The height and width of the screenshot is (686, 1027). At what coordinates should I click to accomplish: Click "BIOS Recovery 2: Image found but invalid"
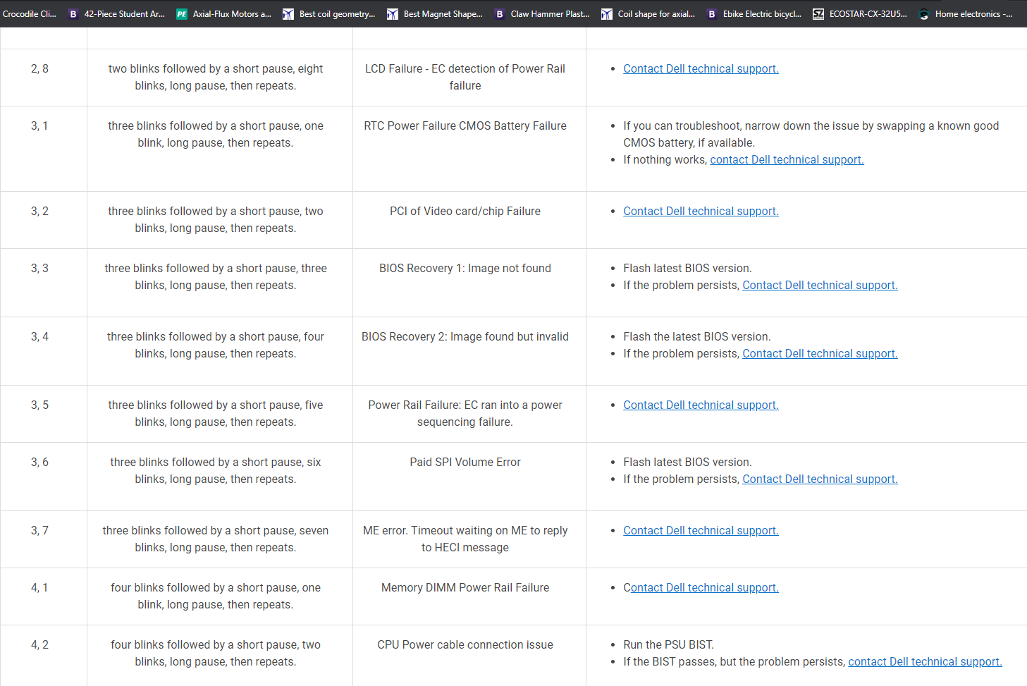coord(465,336)
